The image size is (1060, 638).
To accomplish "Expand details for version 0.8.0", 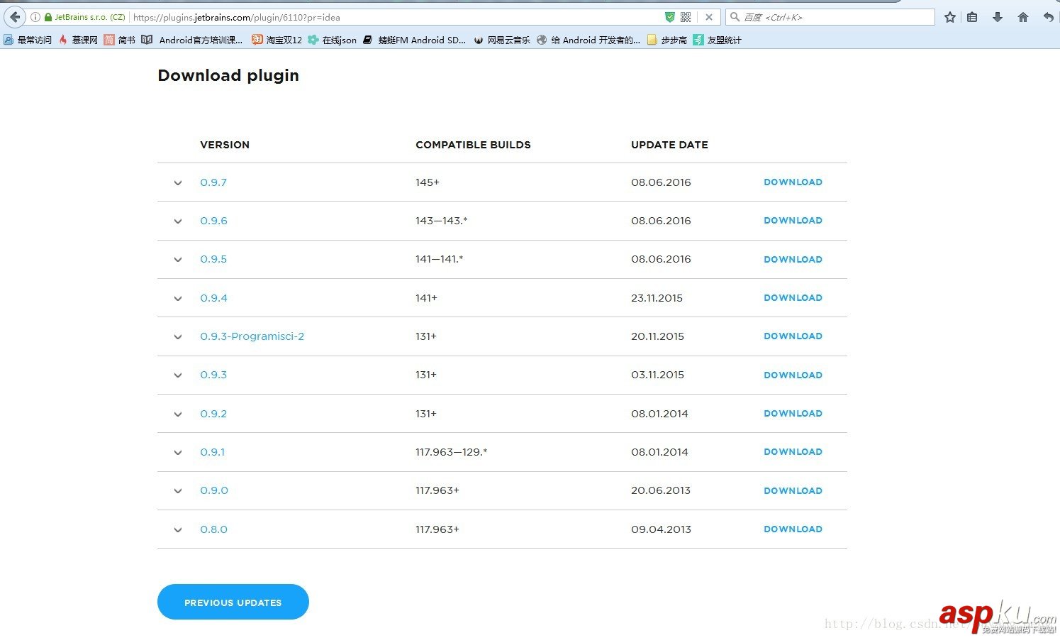I will pyautogui.click(x=178, y=530).
